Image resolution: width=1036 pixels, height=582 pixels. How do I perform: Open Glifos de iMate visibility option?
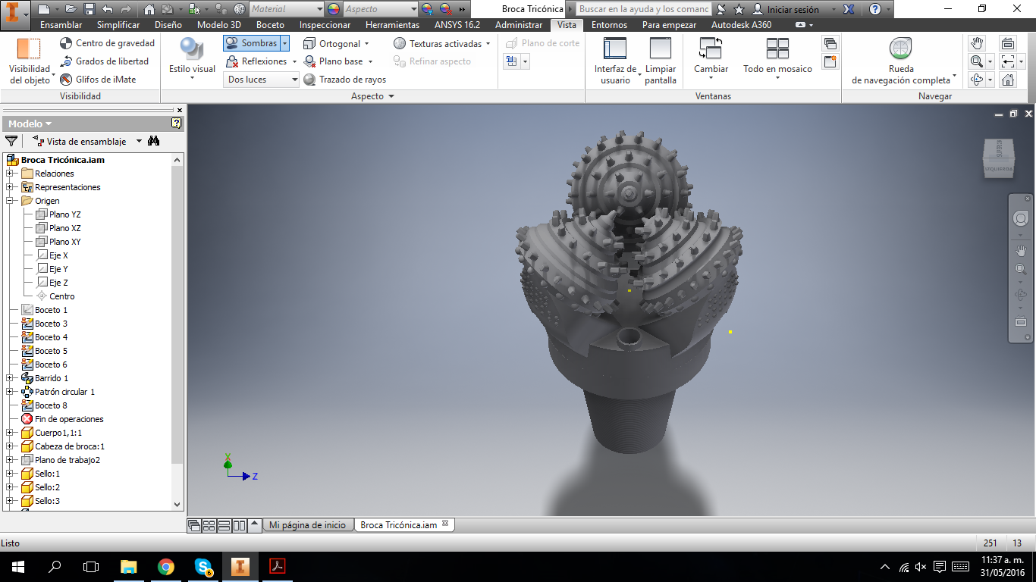[98, 80]
